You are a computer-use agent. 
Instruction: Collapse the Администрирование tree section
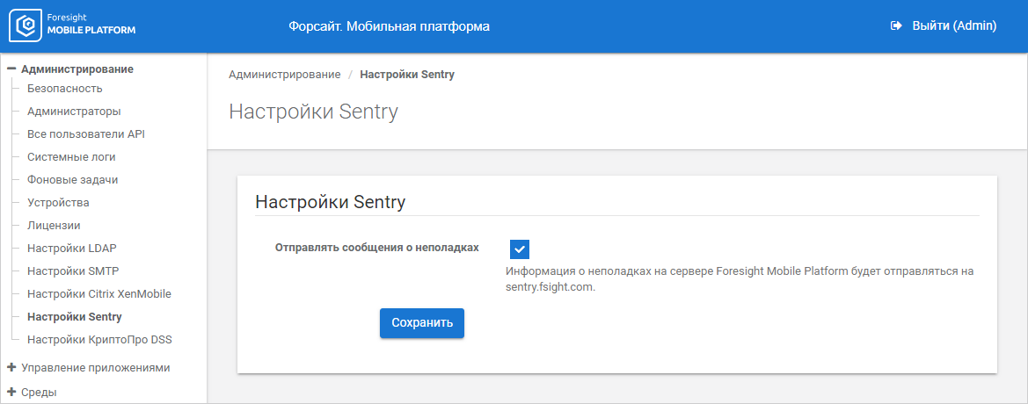(x=11, y=69)
